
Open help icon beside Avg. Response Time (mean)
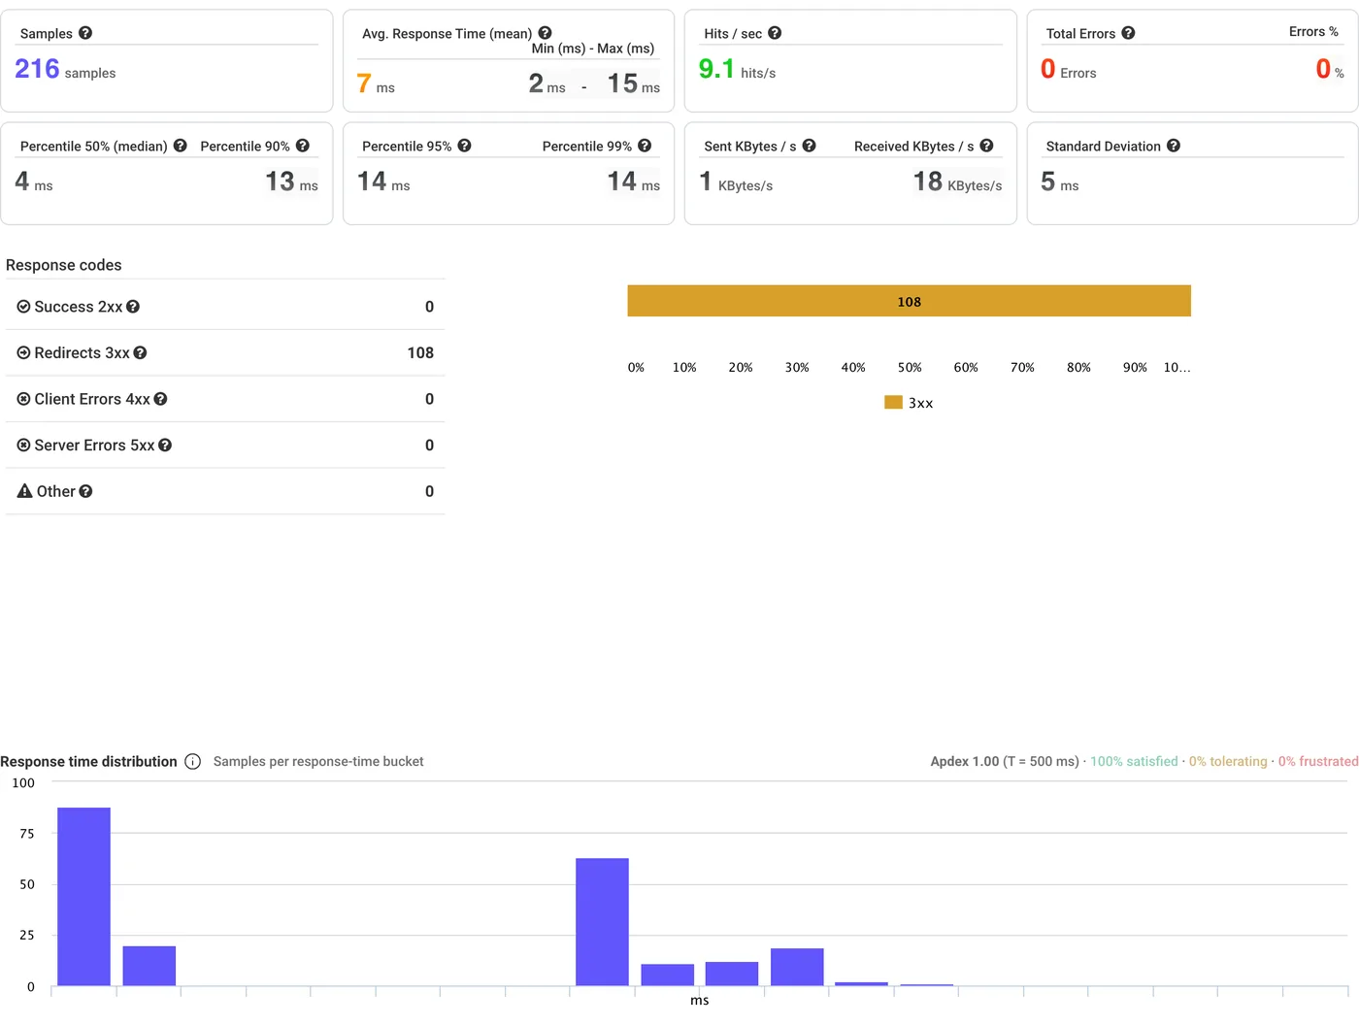point(545,33)
